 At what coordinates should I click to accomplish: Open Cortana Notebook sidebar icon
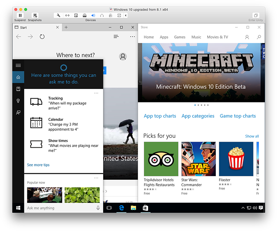[18, 89]
